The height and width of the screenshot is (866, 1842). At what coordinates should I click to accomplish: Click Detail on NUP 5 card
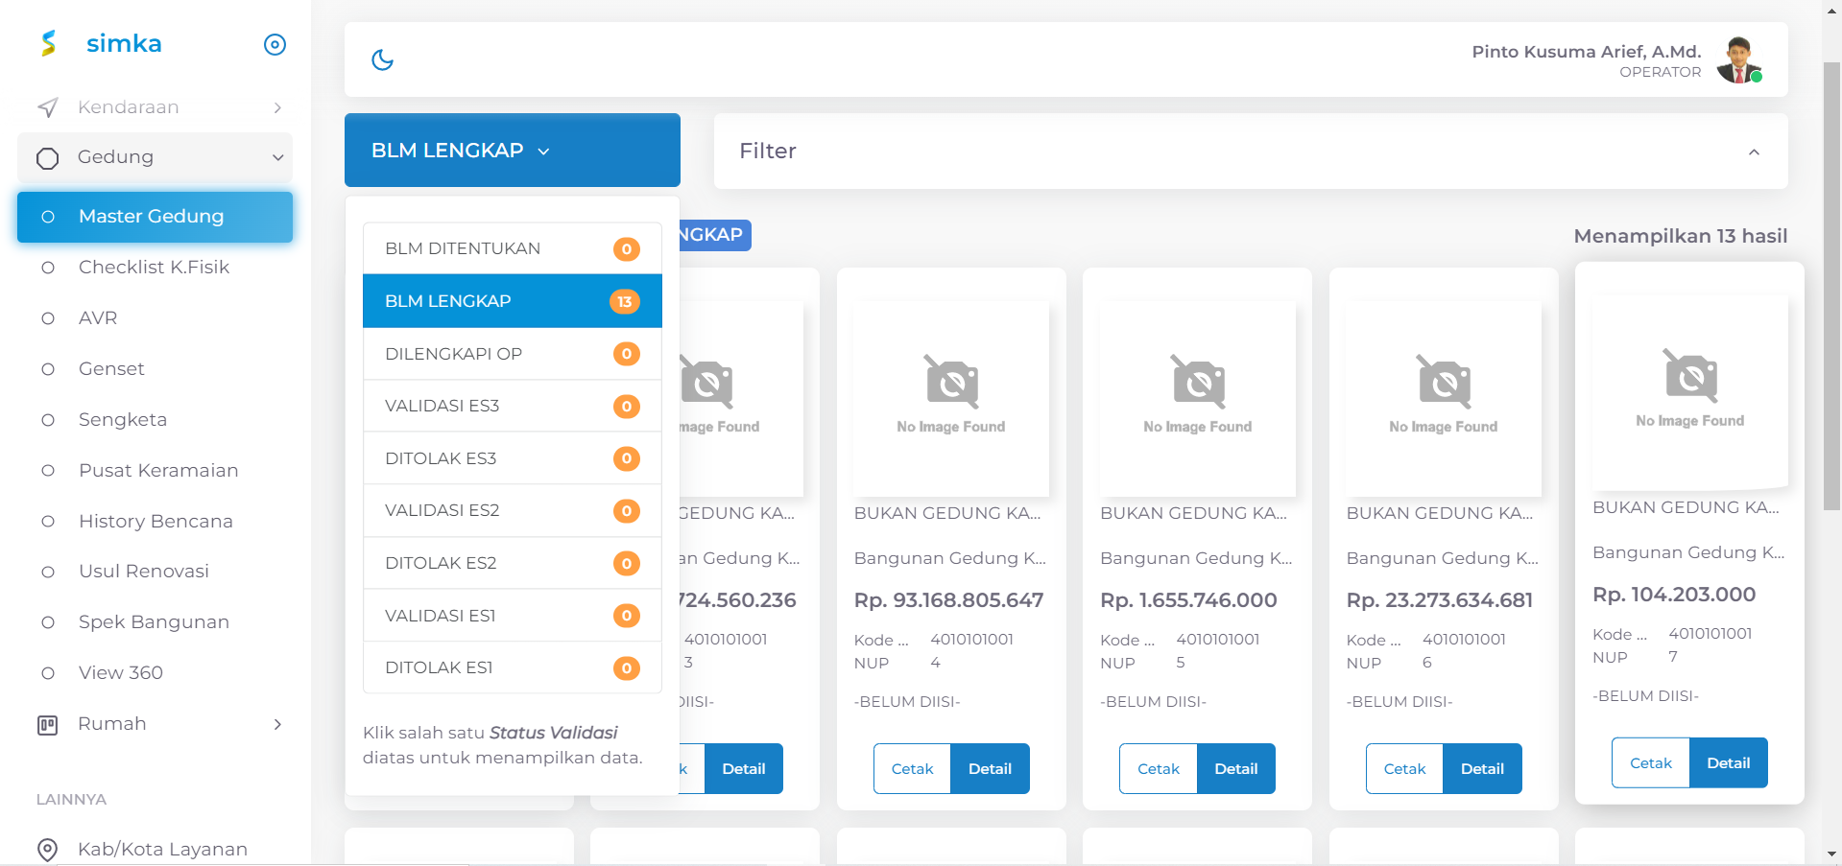pos(1236,769)
